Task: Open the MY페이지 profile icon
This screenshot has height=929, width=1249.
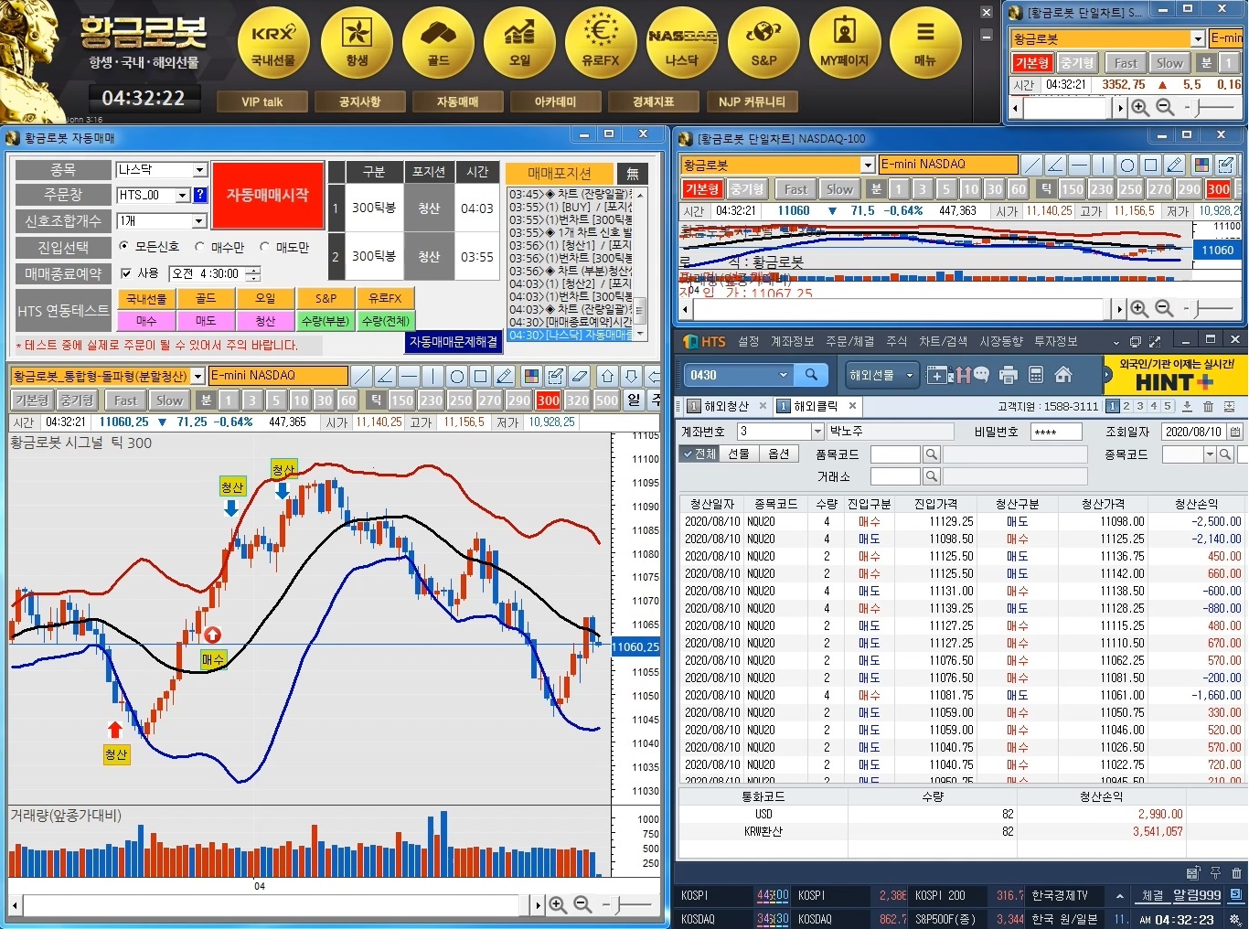Action: [x=845, y=43]
